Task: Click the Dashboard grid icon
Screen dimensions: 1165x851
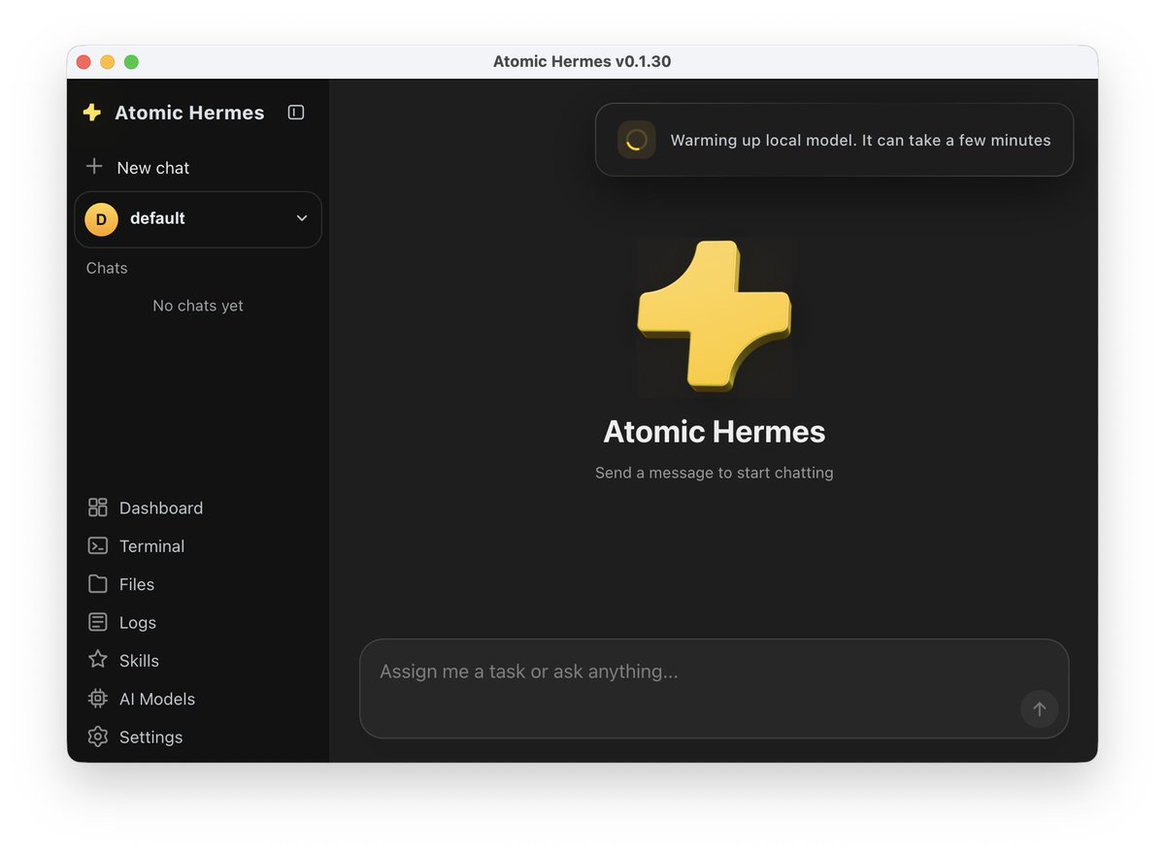Action: pyautogui.click(x=98, y=507)
